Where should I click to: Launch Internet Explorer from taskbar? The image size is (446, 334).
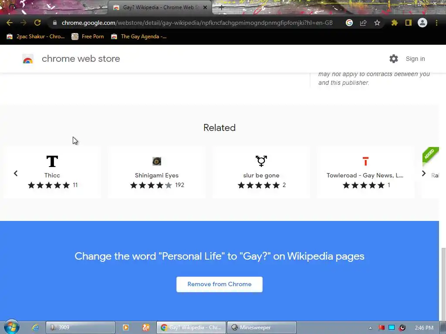35,327
